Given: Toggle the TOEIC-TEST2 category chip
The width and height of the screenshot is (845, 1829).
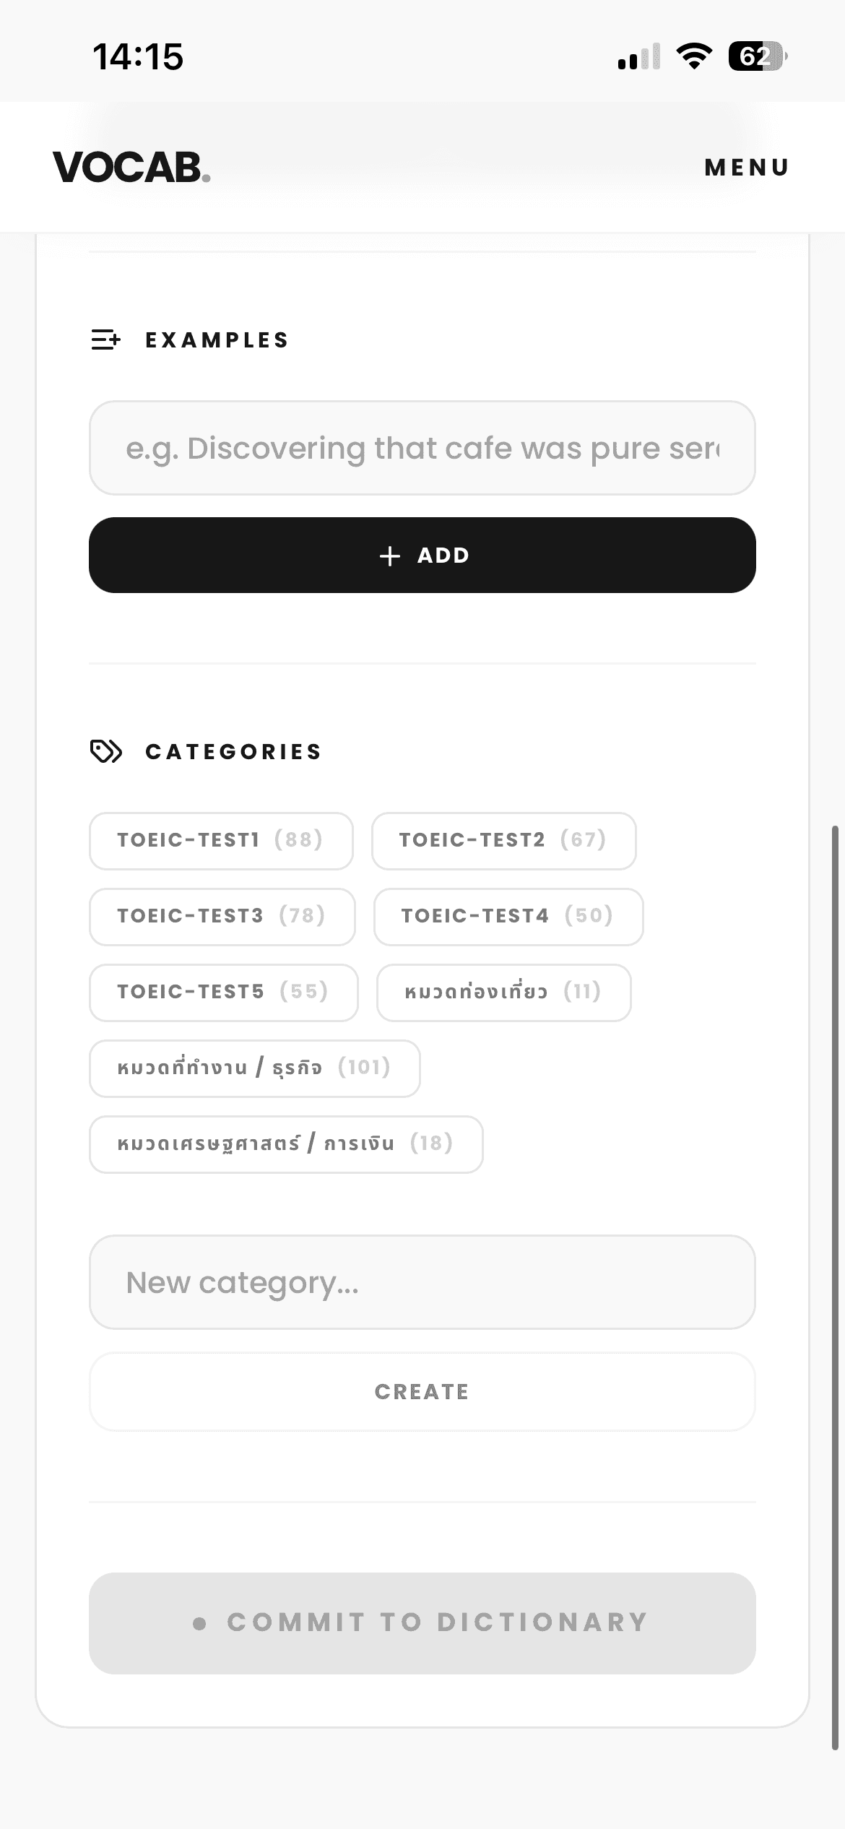Looking at the screenshot, I should [x=503, y=841].
